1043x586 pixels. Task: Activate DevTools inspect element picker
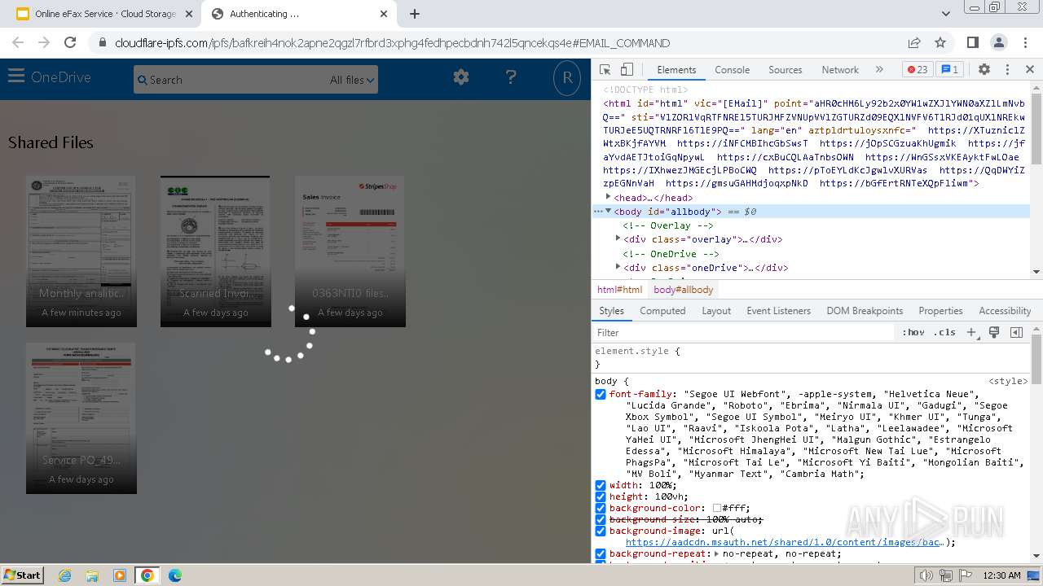pyautogui.click(x=605, y=70)
